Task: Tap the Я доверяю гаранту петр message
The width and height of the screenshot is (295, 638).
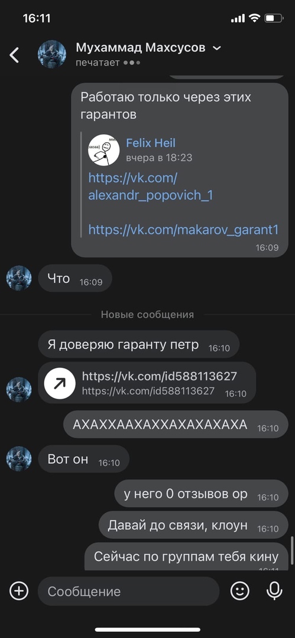Action: [x=138, y=344]
